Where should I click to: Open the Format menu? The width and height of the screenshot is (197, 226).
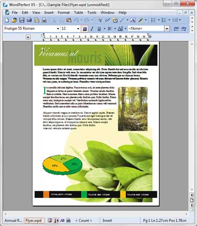64,13
